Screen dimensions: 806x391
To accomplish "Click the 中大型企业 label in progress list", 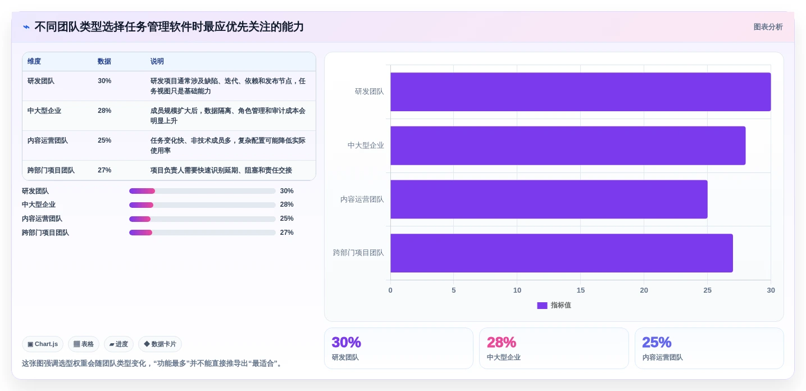I will point(39,205).
